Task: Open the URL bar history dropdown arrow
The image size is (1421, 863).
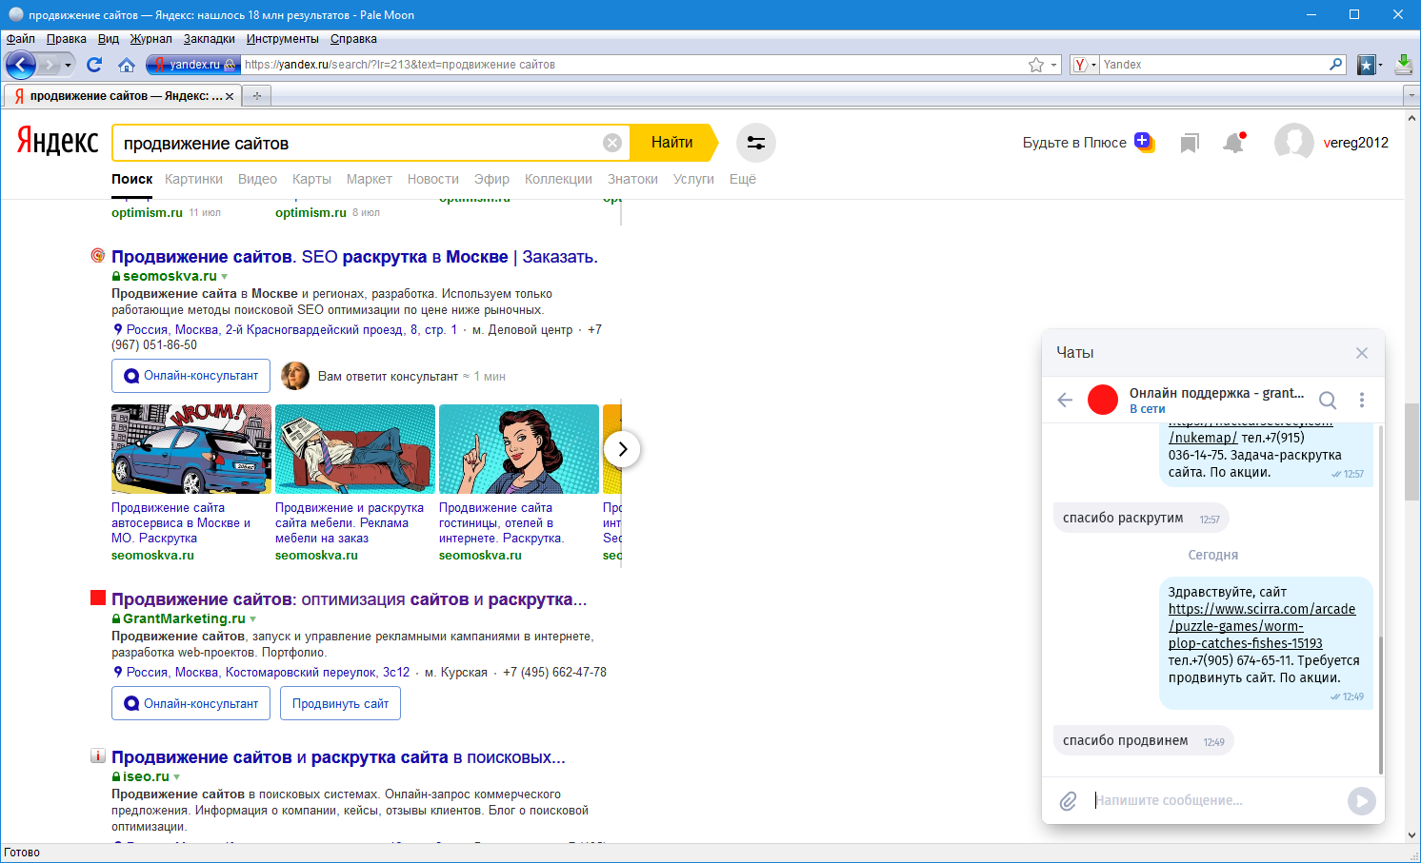Action: coord(1053,65)
